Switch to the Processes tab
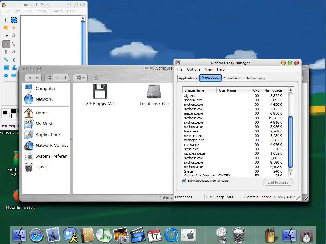The width and height of the screenshot is (326, 244). coord(210,78)
